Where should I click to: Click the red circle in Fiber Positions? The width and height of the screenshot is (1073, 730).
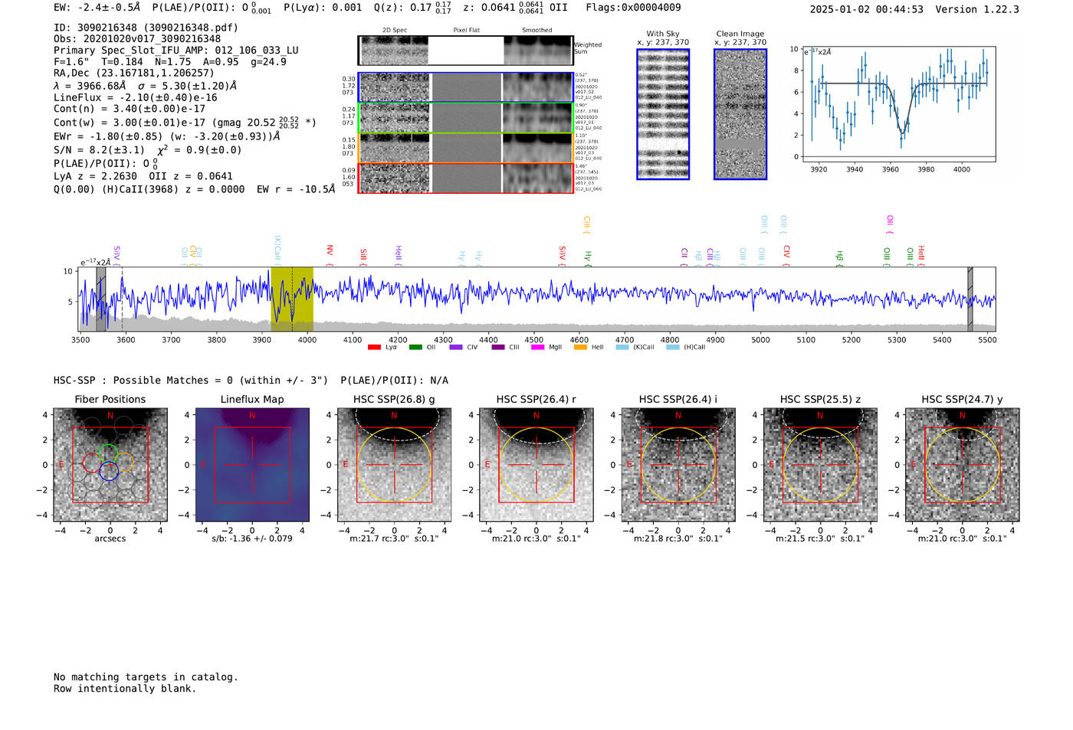click(91, 462)
